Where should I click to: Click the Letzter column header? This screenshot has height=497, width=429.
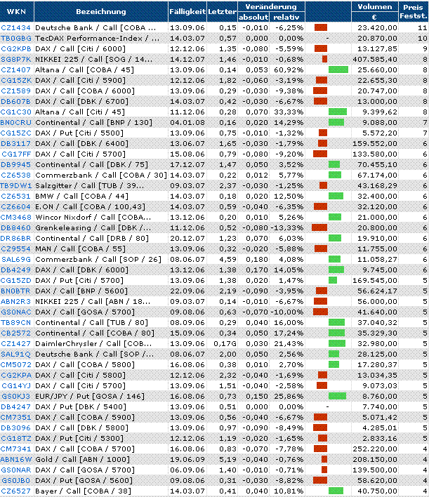click(x=223, y=12)
